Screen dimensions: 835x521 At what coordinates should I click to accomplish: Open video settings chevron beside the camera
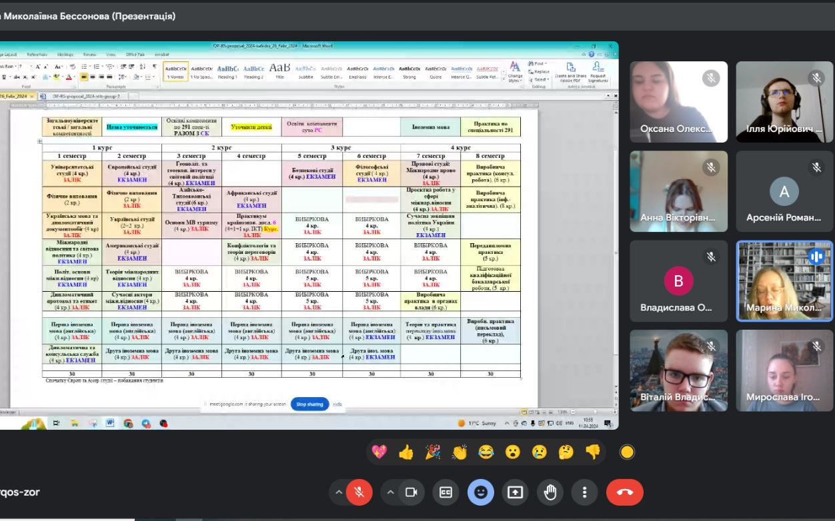coord(391,492)
